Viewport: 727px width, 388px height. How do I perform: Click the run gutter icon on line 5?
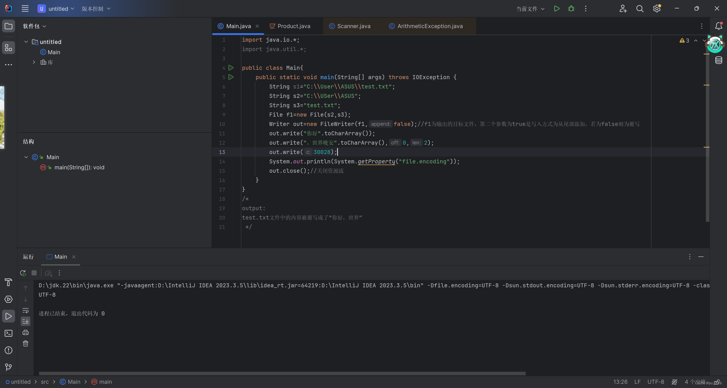click(231, 77)
